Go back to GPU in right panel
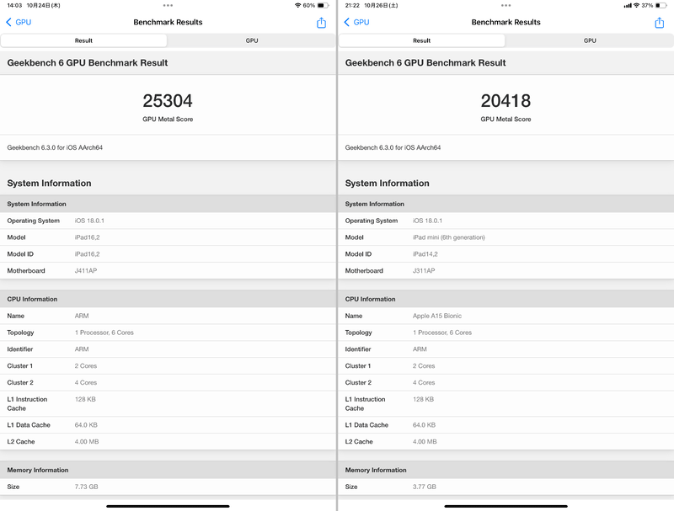The image size is (674, 511). tap(356, 23)
